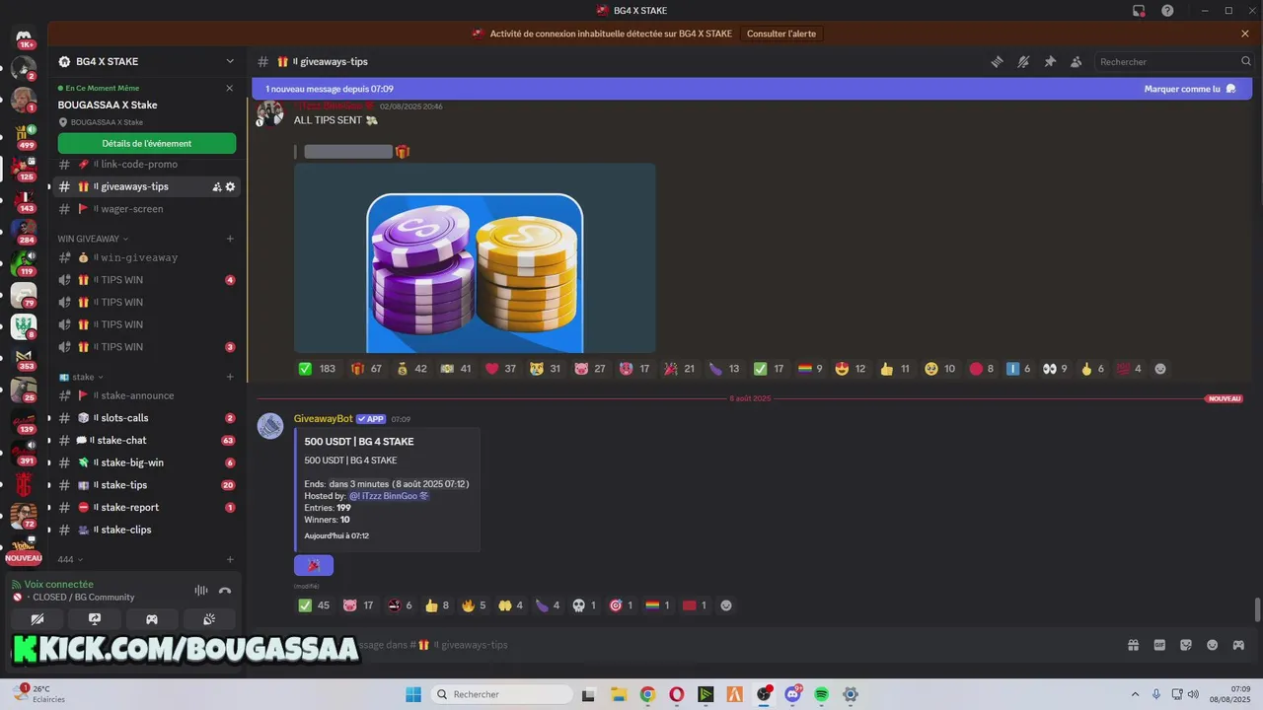The height and width of the screenshot is (710, 1263).
Task: Toggle the red heart 37 reaction
Action: tap(501, 369)
